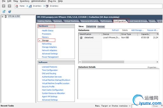Click the second Inventory breadcrumb host icon
The image size is (163, 108).
[x=47, y=6]
